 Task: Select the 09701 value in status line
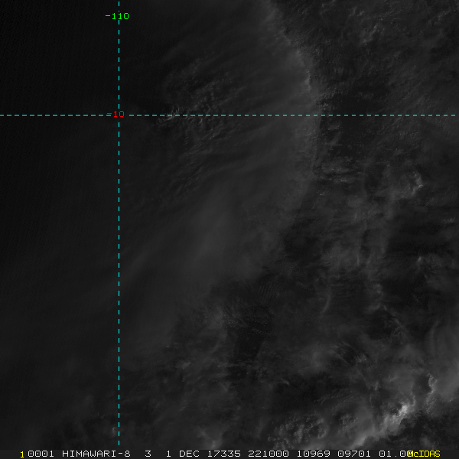pyautogui.click(x=354, y=454)
